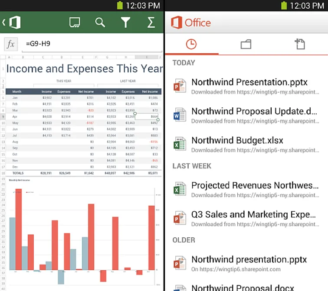Switch to the New document tab
The width and height of the screenshot is (328, 291).
300,44
